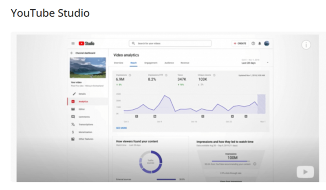Play the video with YouTube play button
The image size is (326, 190).
click(x=305, y=172)
